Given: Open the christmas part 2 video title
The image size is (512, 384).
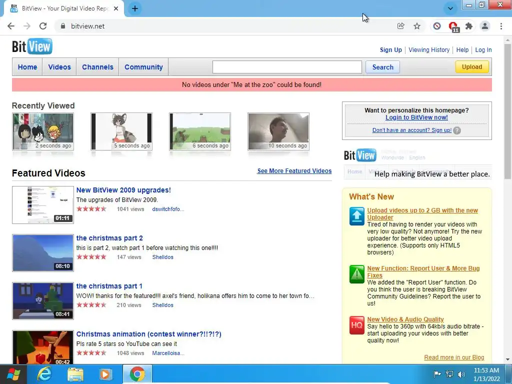Looking at the screenshot, I should [109, 238].
